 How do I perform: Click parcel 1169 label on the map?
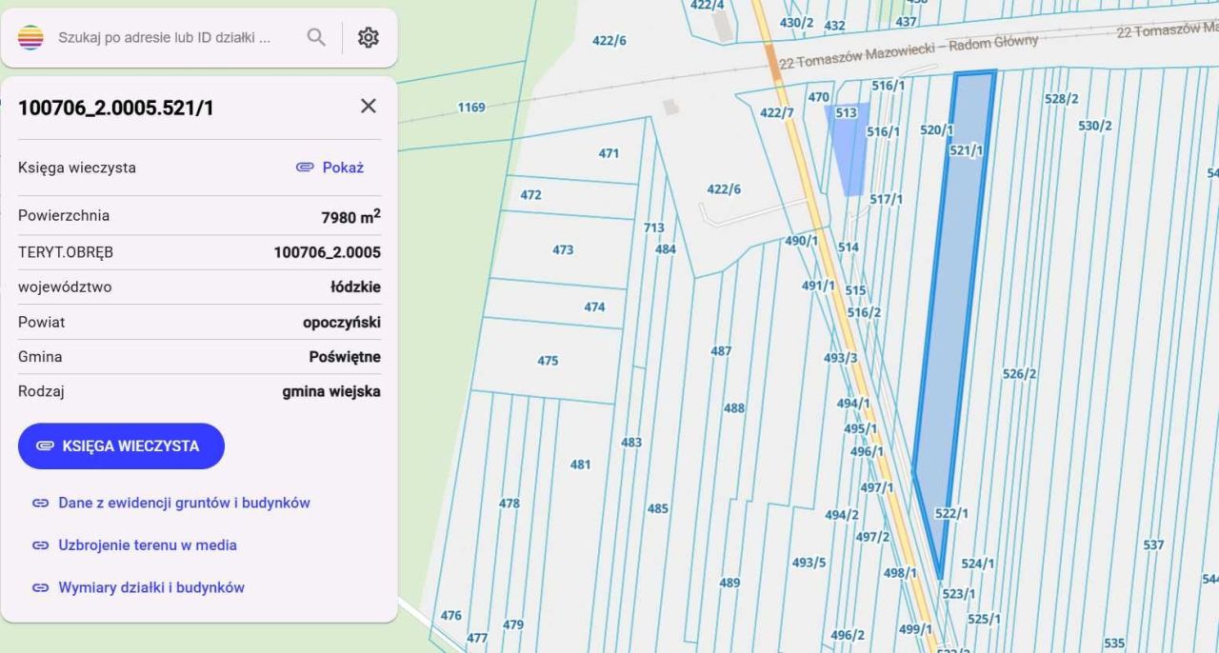pos(471,108)
